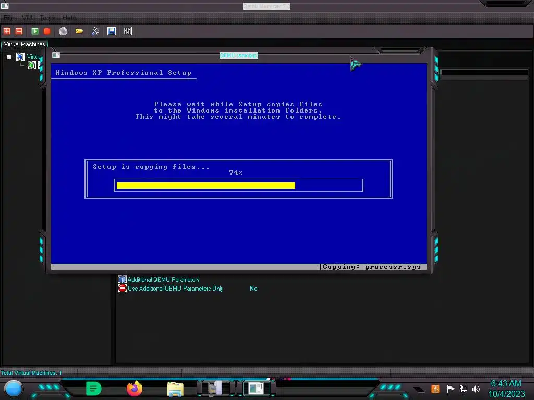Click the Total Virtual Machines status text
This screenshot has width=534, height=400.
click(31, 373)
